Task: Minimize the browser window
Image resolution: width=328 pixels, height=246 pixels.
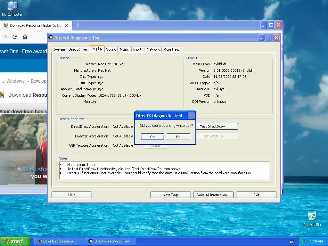Action: 263,25
